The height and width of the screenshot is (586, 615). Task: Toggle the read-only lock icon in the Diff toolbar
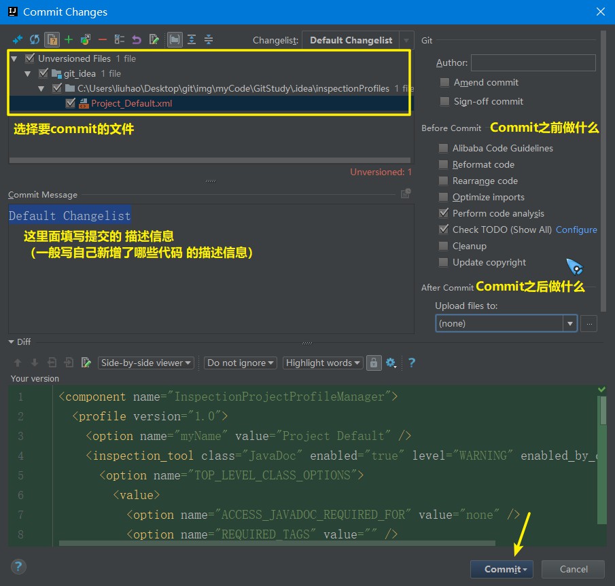(x=374, y=363)
